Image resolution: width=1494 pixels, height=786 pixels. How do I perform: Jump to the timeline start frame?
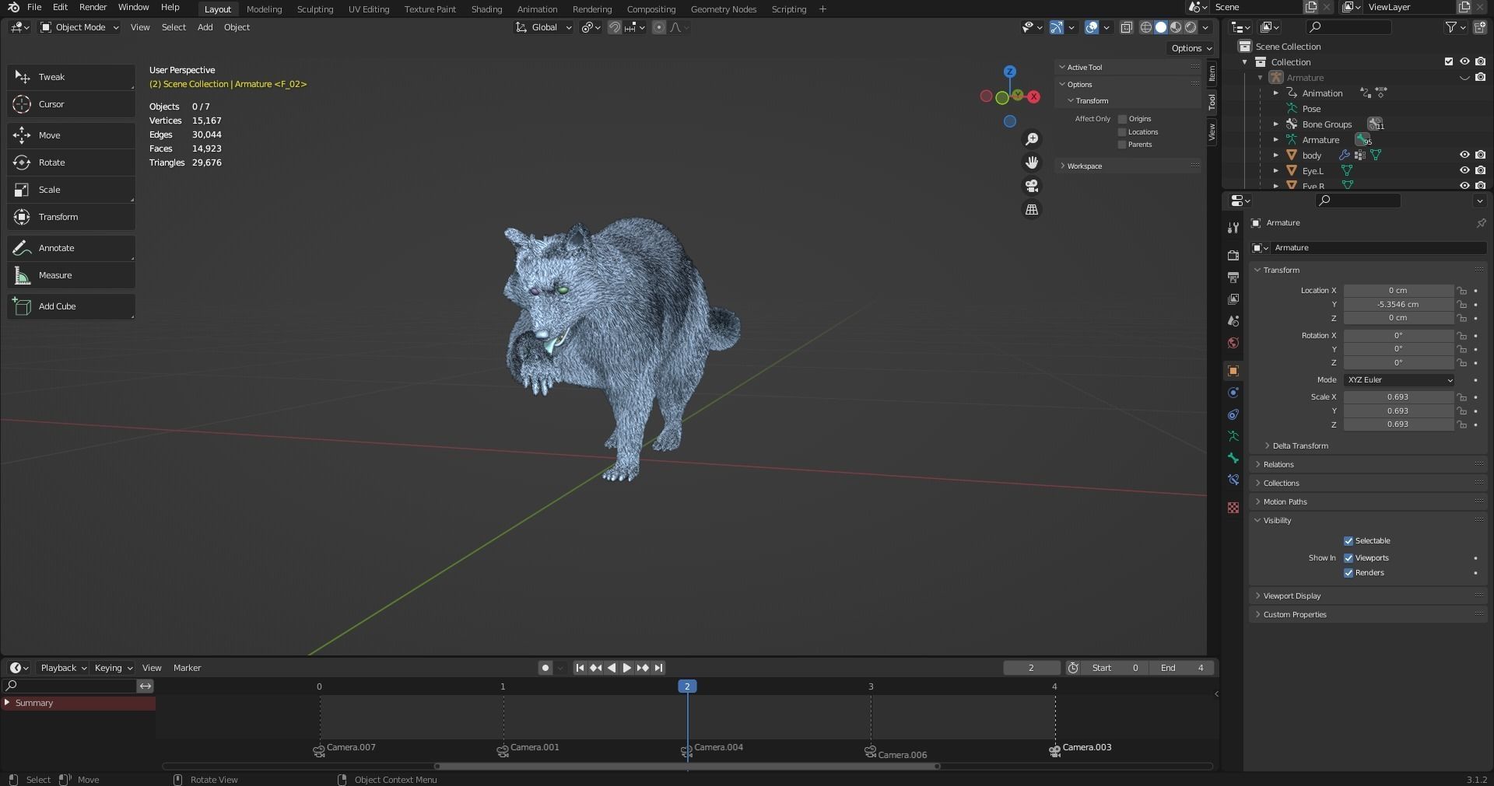[x=580, y=668]
